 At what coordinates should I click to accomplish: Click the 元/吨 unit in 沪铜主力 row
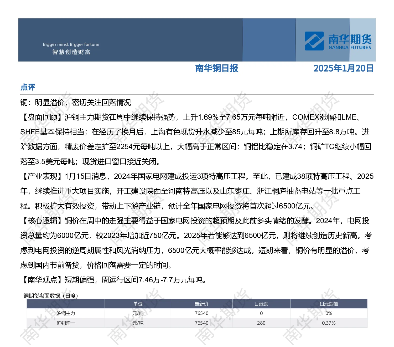(x=138, y=313)
